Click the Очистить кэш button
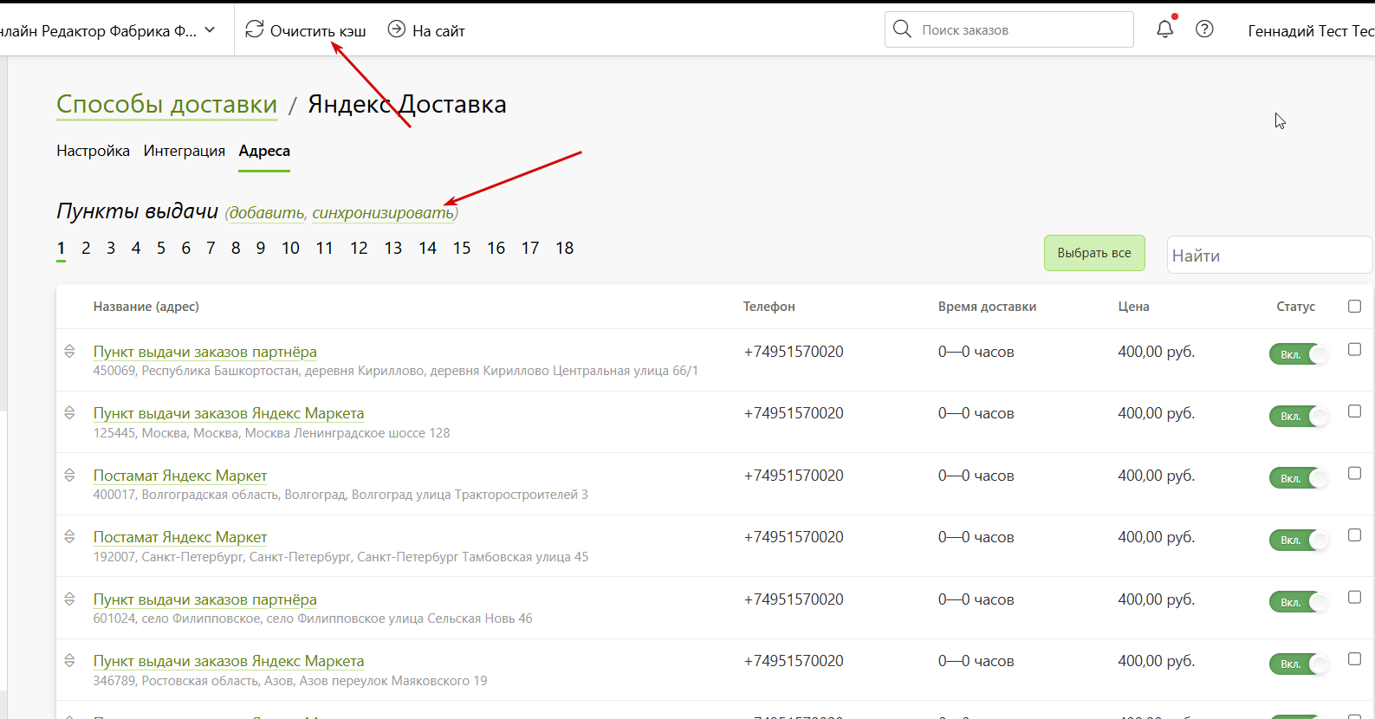The height and width of the screenshot is (719, 1375). click(x=305, y=30)
